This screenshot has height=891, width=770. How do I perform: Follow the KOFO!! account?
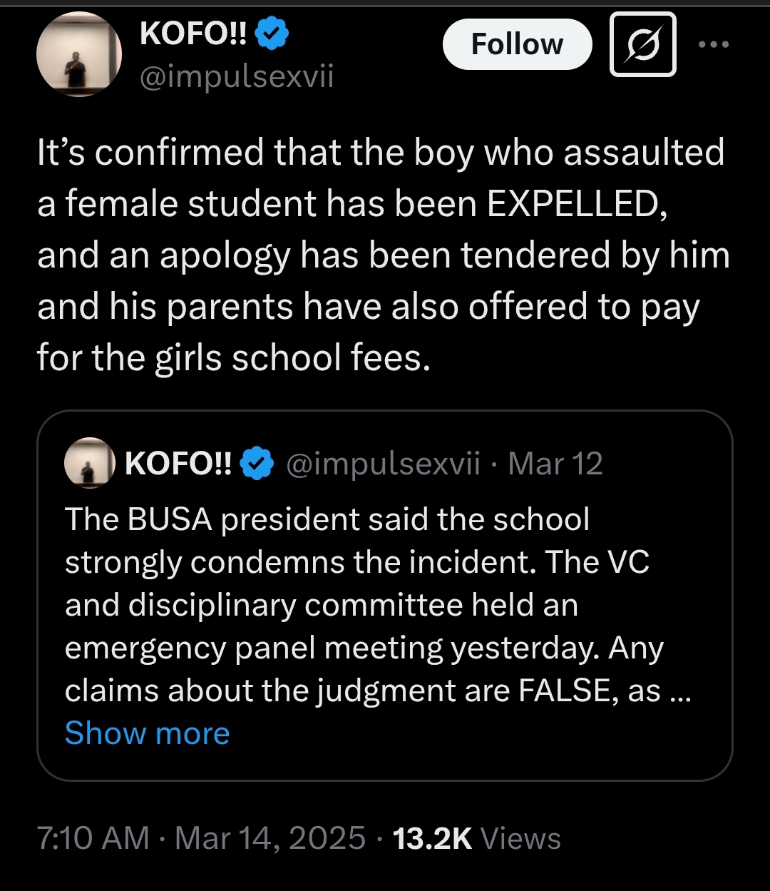(x=517, y=44)
